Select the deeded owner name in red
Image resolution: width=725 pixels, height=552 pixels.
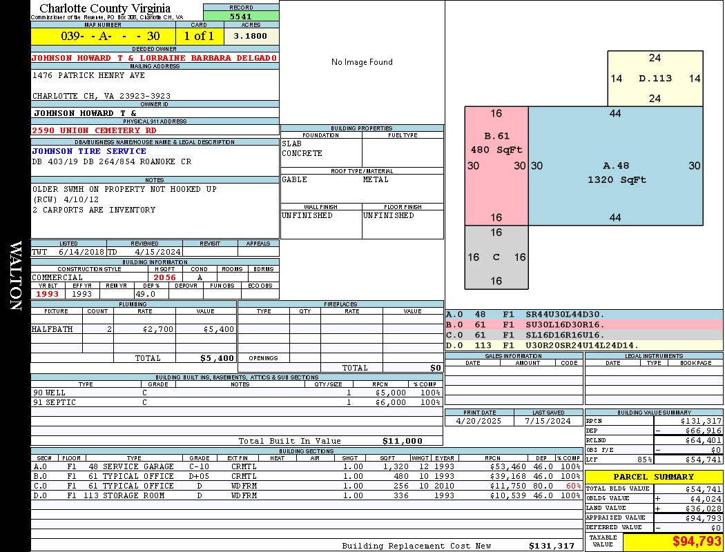[155, 58]
